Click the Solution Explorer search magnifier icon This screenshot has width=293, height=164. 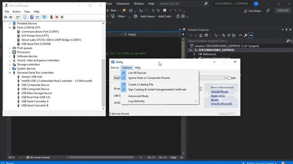pos(288,41)
